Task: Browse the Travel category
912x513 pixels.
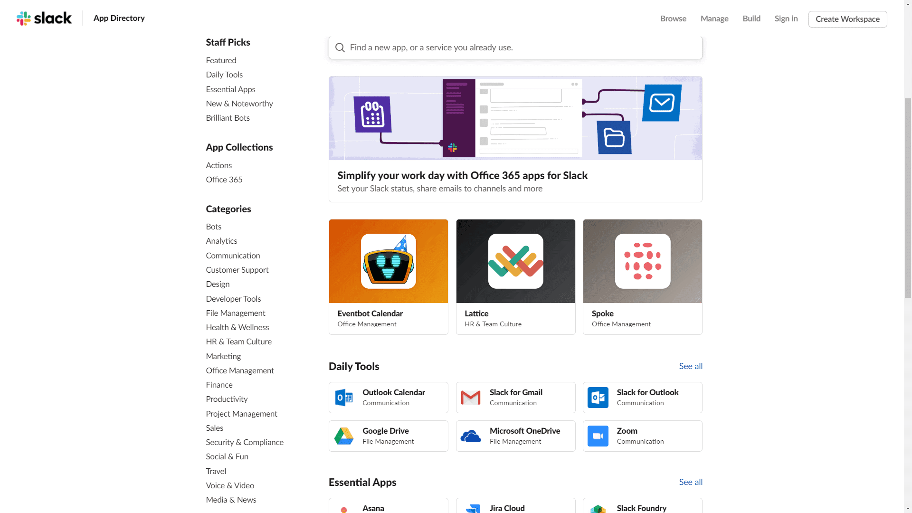Action: tap(216, 471)
